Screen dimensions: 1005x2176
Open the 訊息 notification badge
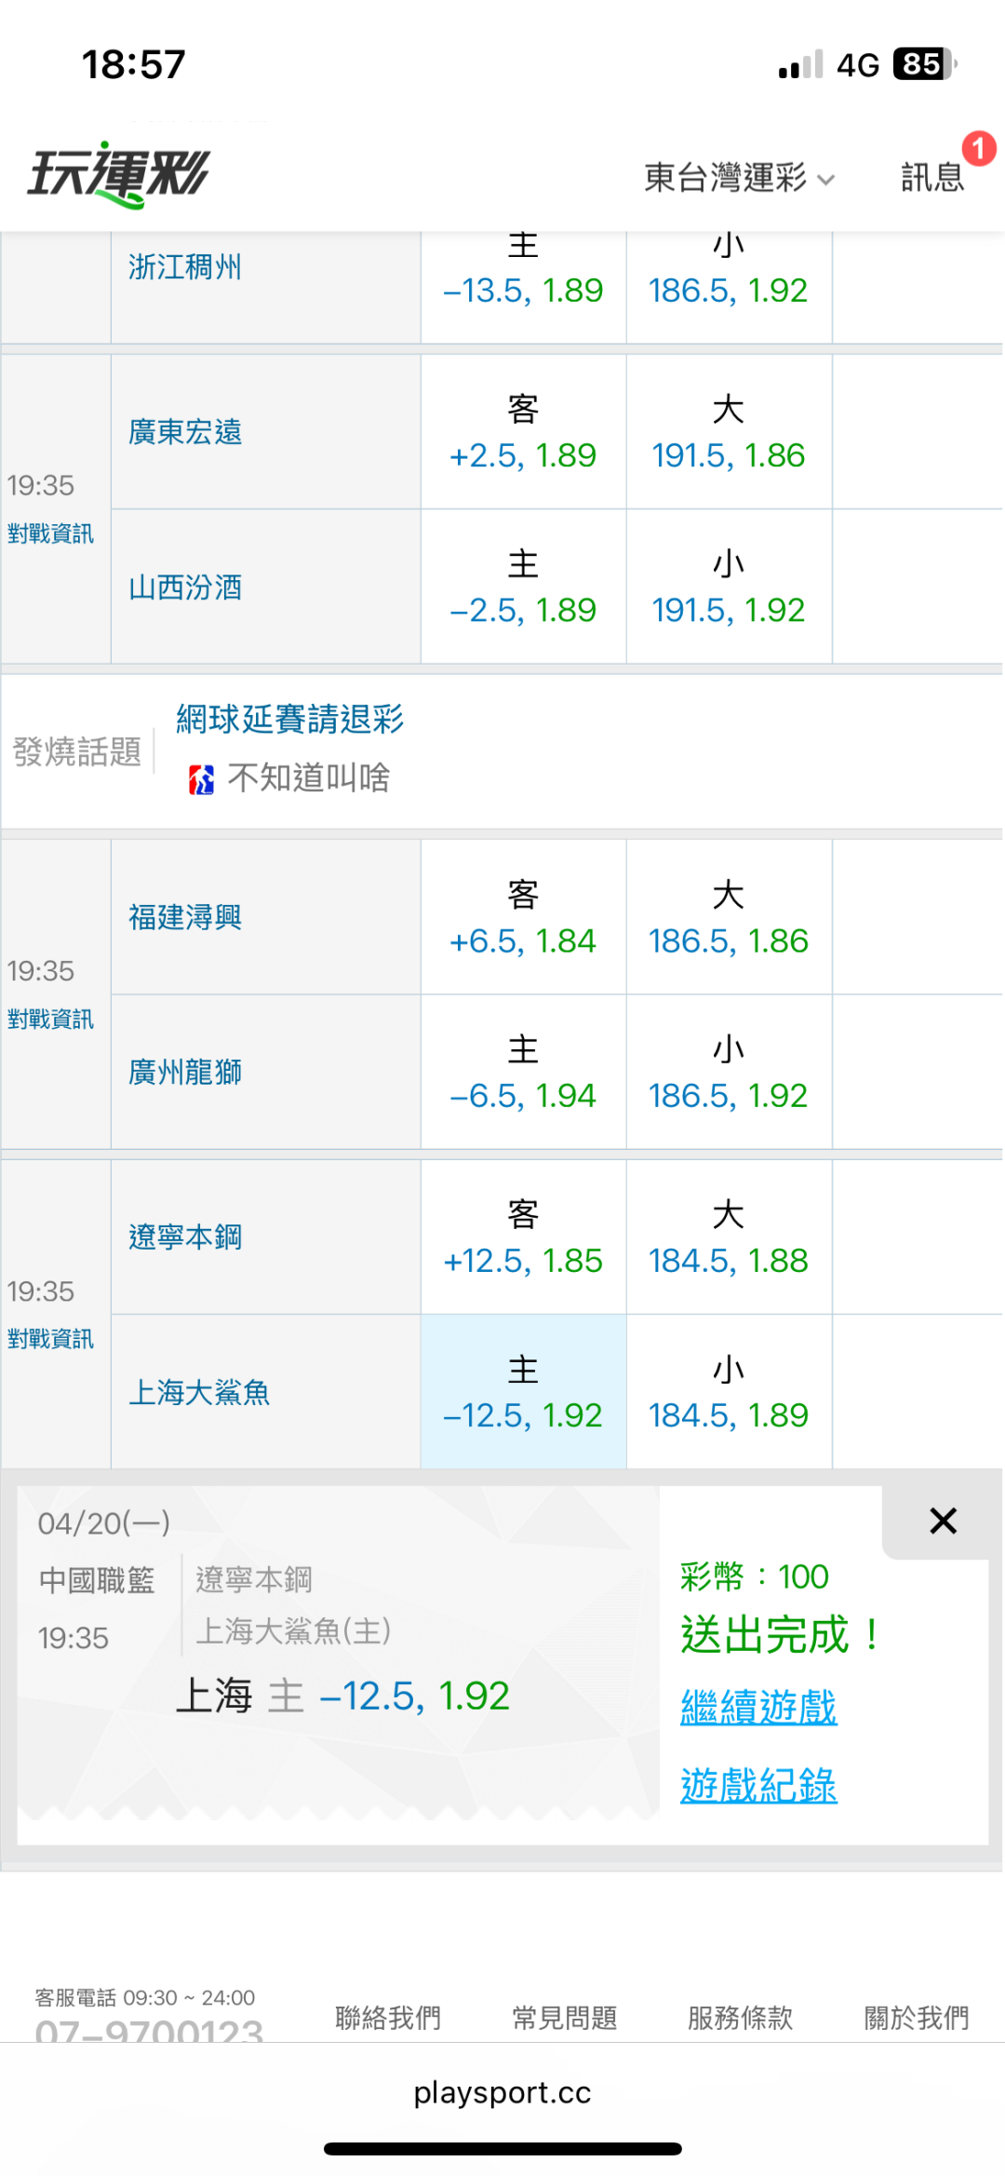pyautogui.click(x=977, y=149)
